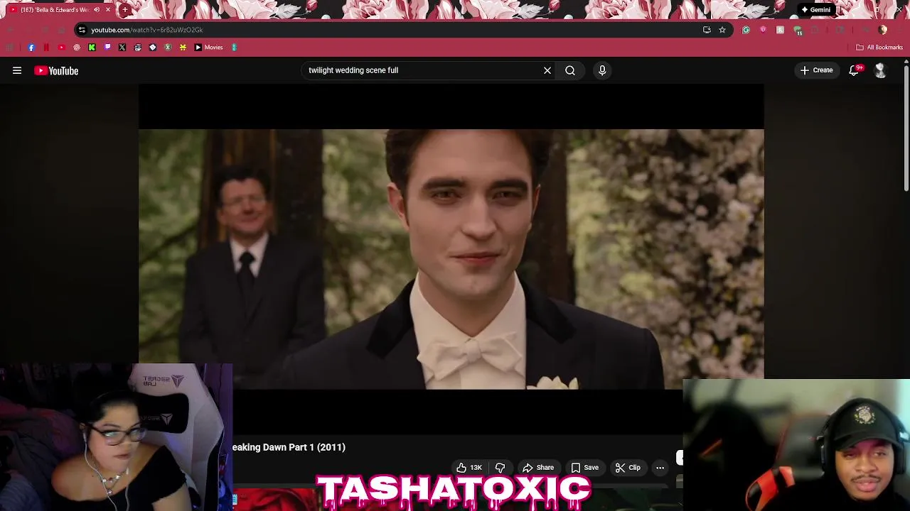Open the Facebook bookmark
Screen dimensions: 910x511
31,48
